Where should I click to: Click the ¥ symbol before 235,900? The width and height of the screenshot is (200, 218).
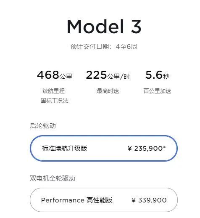130,149
